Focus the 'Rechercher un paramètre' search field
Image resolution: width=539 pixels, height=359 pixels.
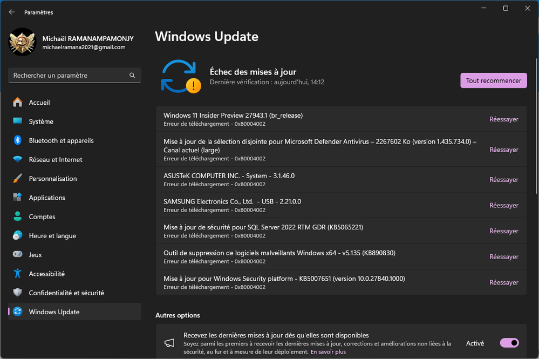74,75
